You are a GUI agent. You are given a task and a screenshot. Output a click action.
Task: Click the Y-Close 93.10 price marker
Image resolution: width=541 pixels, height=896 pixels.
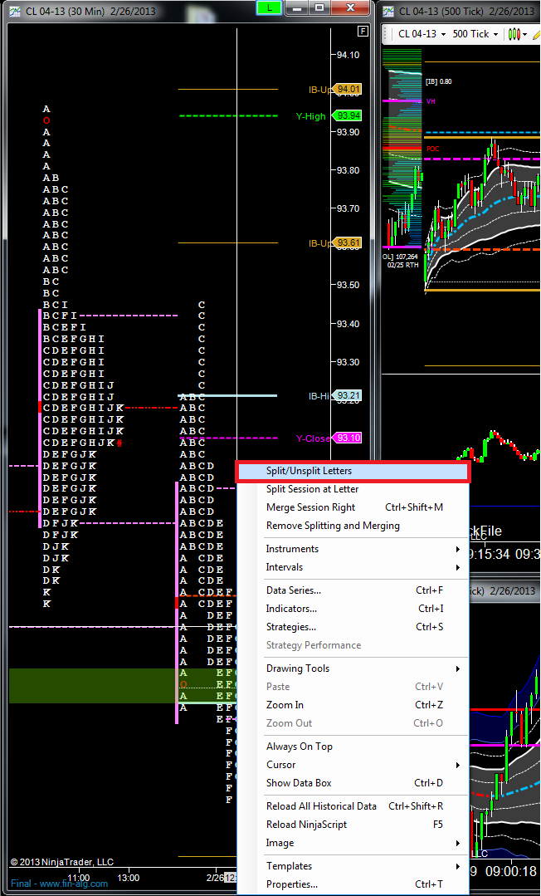(x=348, y=438)
